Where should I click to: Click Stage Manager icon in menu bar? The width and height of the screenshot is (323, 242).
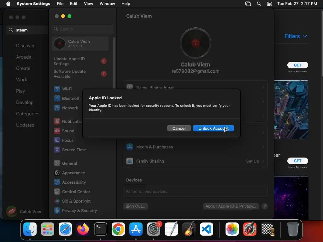(248, 3)
